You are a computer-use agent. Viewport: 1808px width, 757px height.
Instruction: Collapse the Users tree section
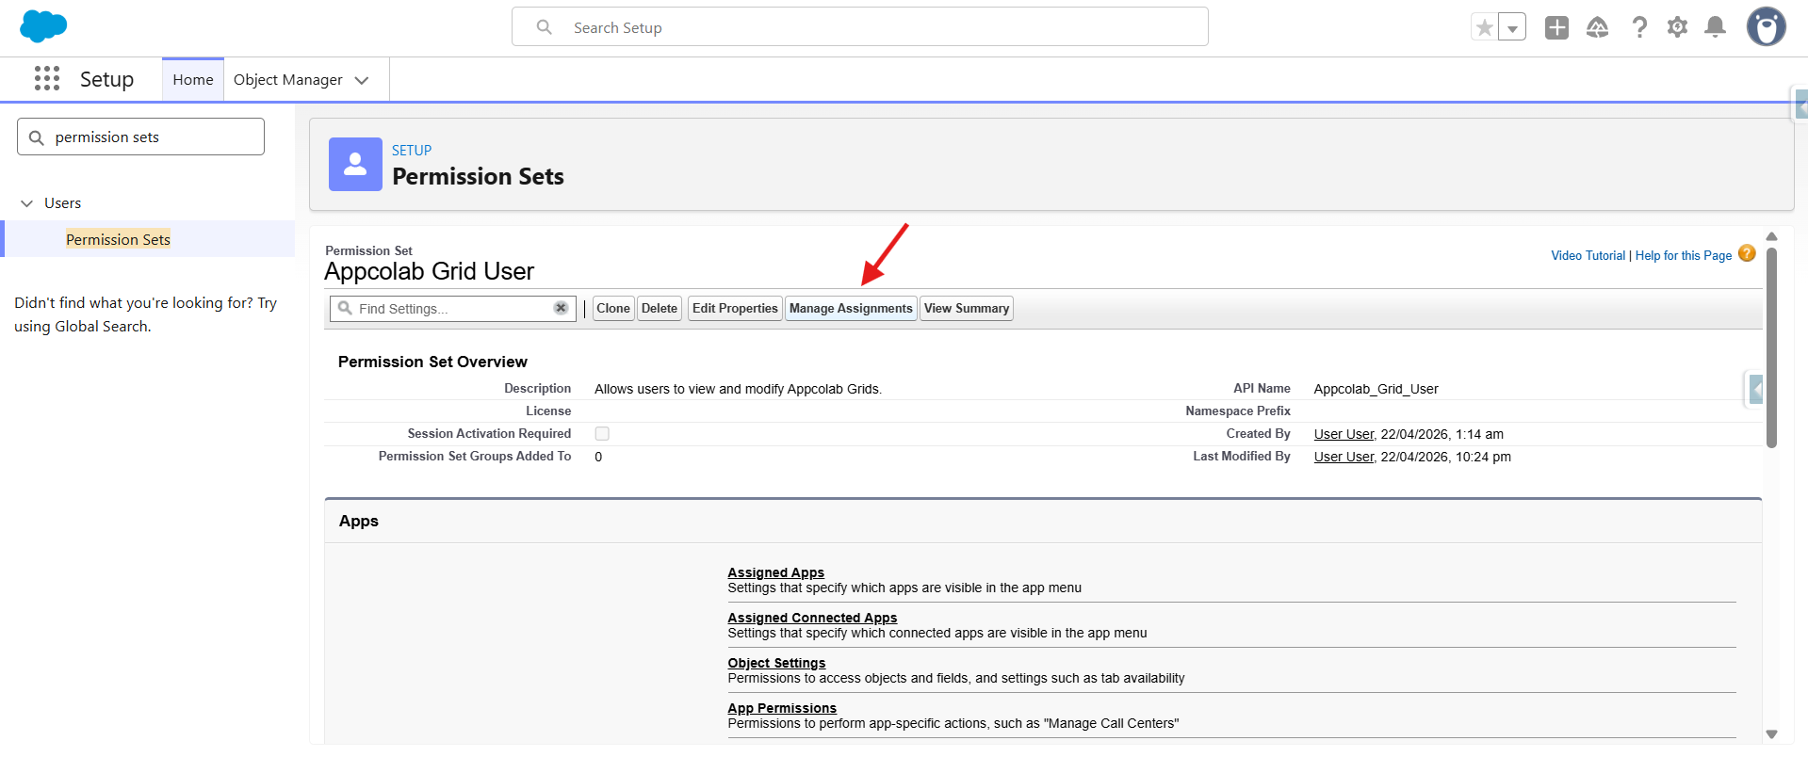tap(27, 203)
